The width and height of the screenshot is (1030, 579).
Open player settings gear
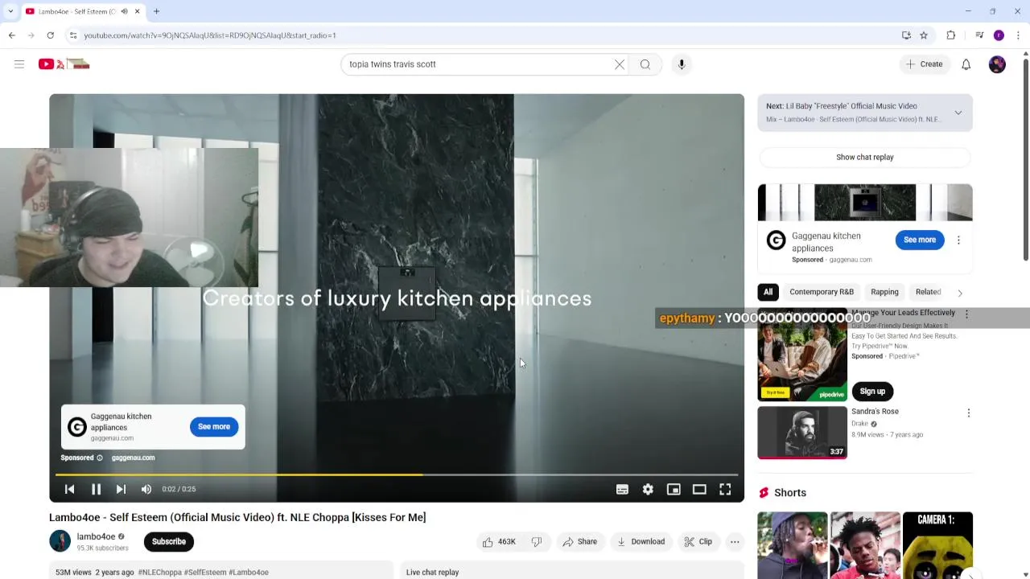coord(648,489)
